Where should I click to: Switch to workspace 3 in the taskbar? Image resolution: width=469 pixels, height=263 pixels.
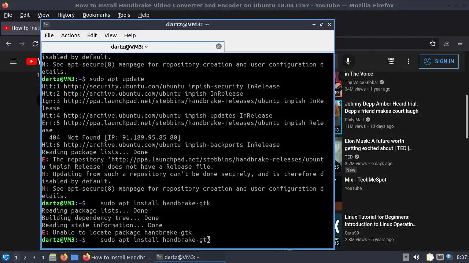[x=34, y=258]
